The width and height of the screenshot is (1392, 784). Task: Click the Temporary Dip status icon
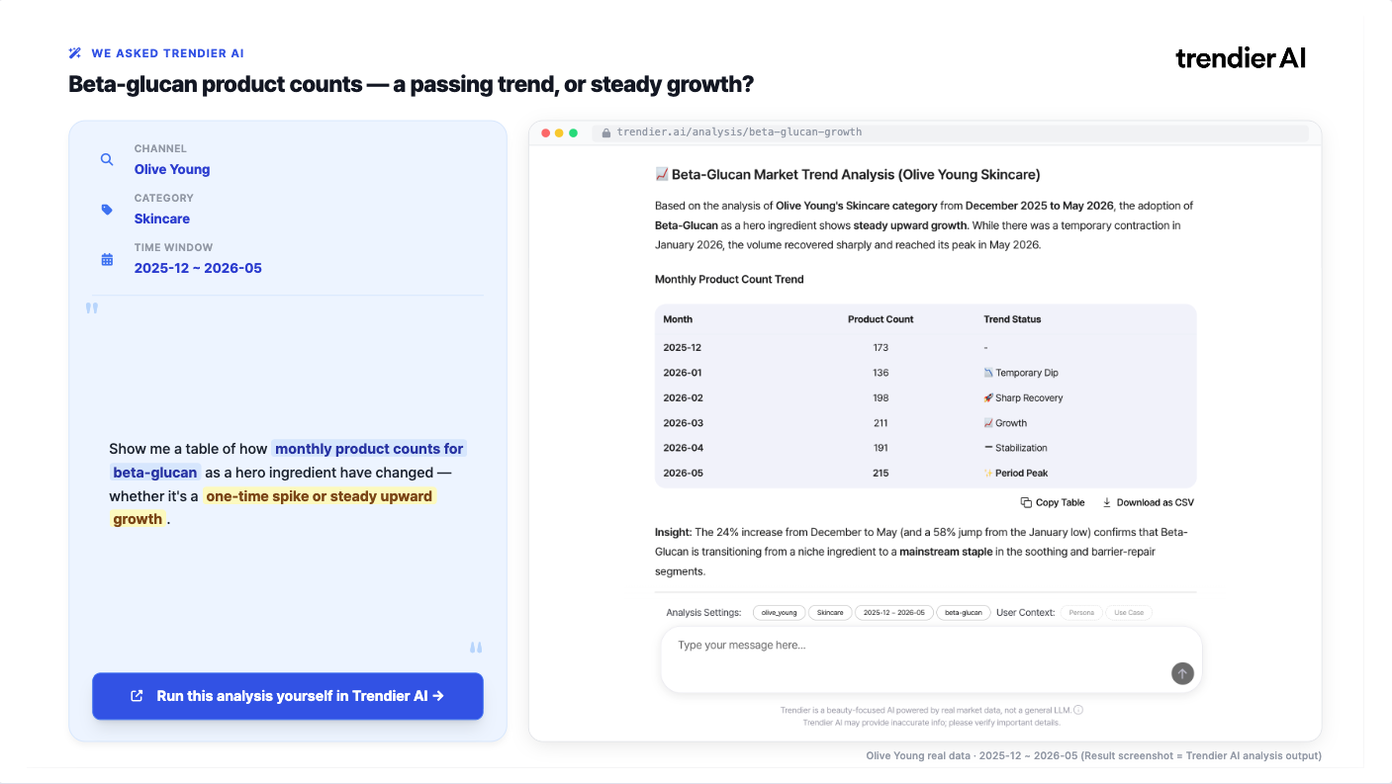click(988, 373)
